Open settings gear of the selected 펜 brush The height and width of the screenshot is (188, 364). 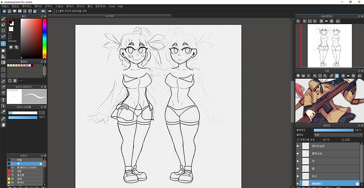(41, 164)
